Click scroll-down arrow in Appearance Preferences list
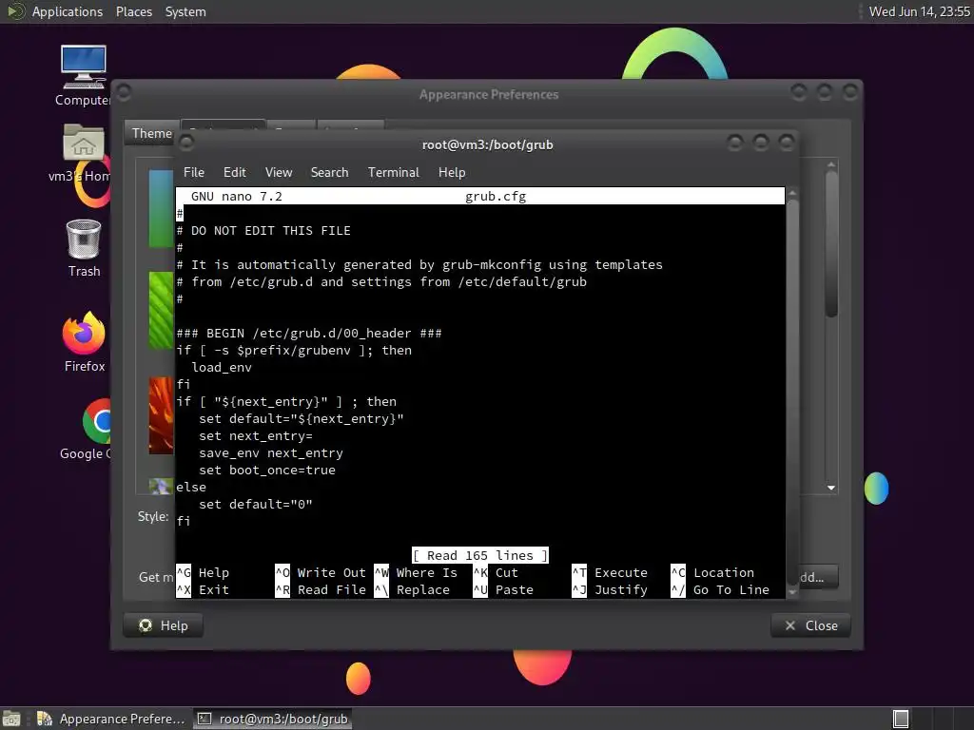 (831, 488)
